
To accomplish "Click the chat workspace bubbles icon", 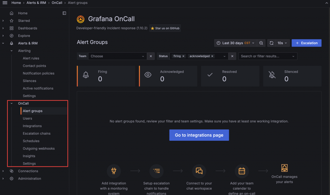I will point(199,171).
